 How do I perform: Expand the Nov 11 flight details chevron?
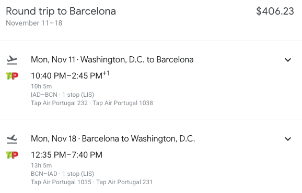(288, 60)
